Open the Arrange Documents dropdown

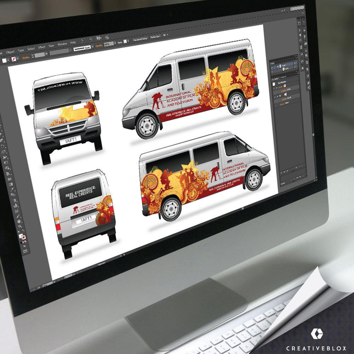(x=99, y=38)
